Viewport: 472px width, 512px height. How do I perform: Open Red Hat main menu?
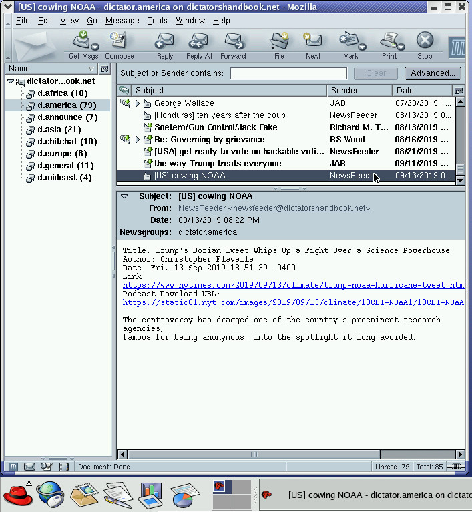click(x=18, y=495)
